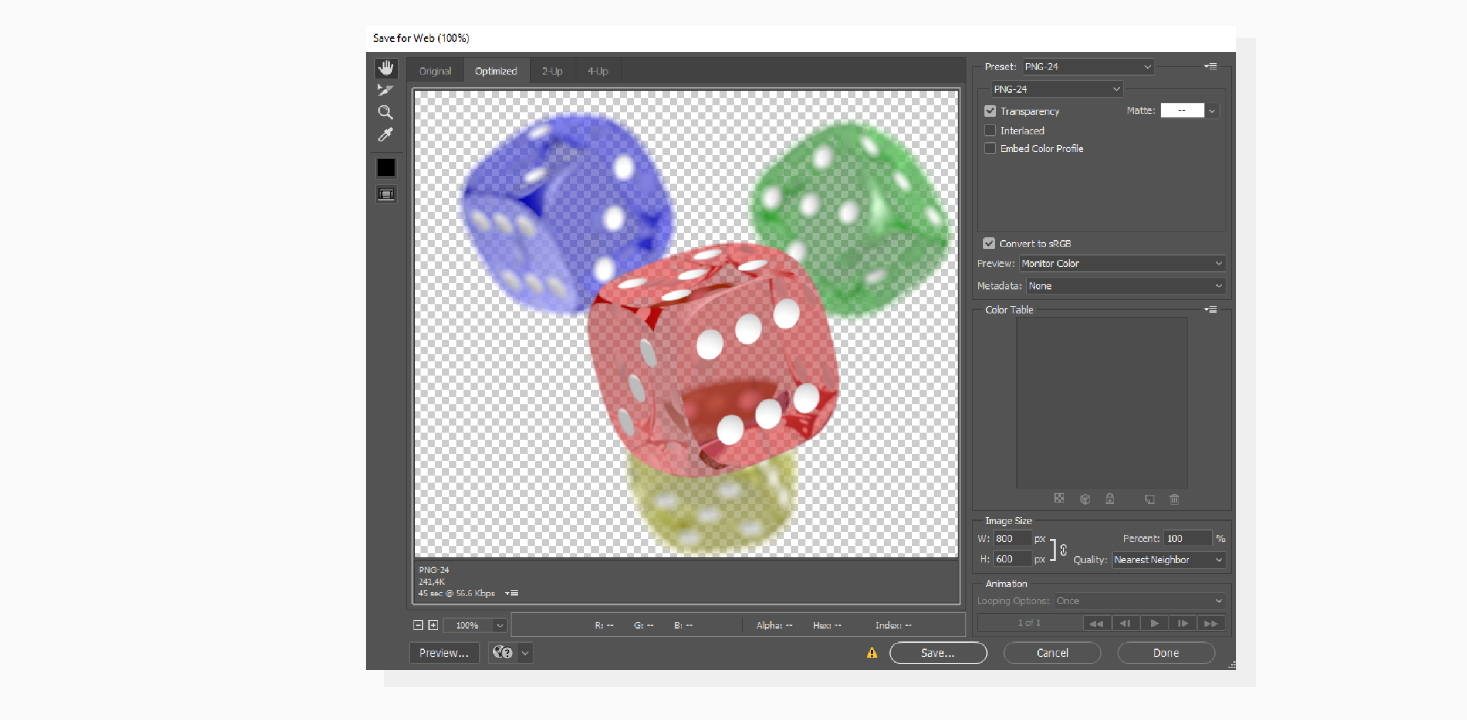1467x720 pixels.
Task: Click the New Color icon in Color Table
Action: click(1150, 498)
